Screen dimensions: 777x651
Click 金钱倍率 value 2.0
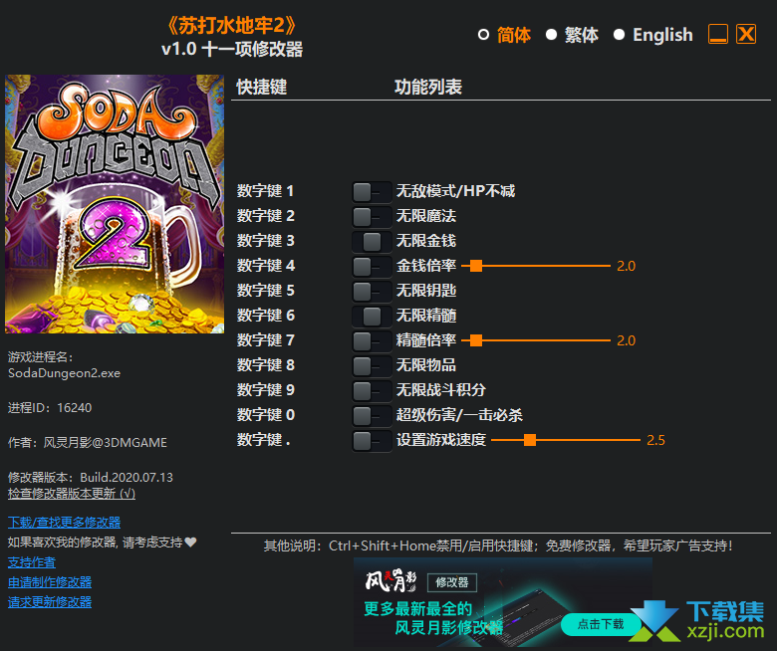coord(626,267)
